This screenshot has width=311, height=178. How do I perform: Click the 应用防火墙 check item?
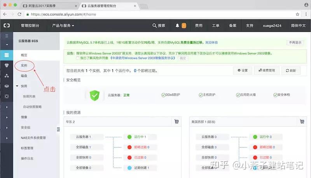[246, 95]
